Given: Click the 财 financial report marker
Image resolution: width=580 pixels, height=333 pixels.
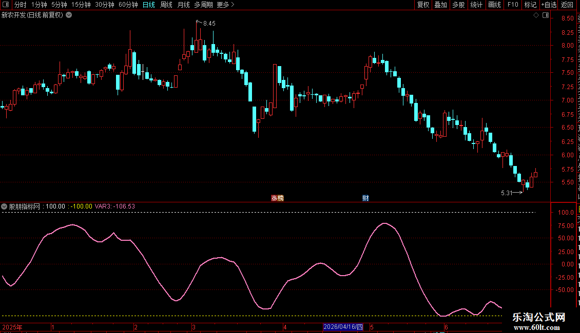Looking at the screenshot, I should tap(365, 198).
